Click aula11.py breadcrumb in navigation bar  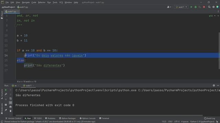(23, 7)
